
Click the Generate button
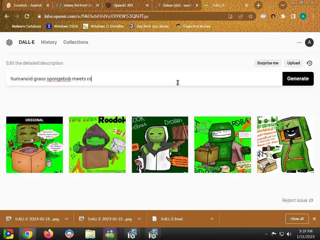point(298,79)
